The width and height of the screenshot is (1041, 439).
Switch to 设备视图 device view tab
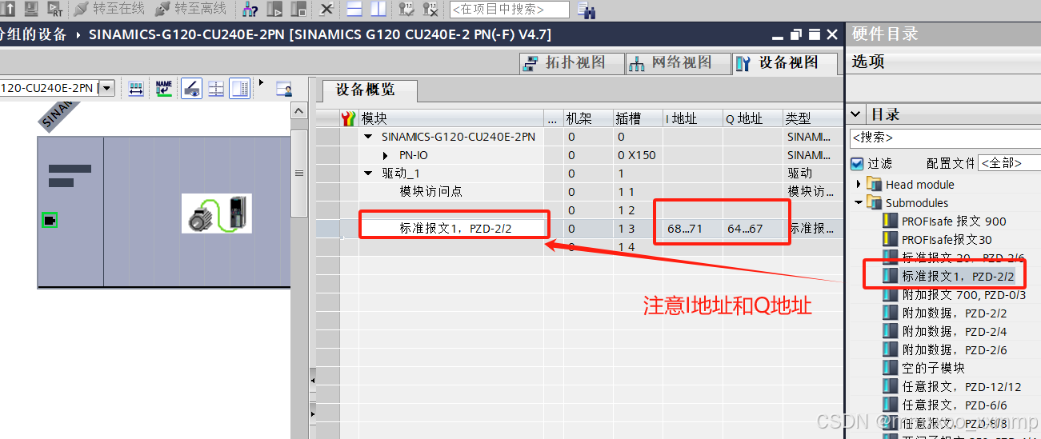pyautogui.click(x=783, y=63)
